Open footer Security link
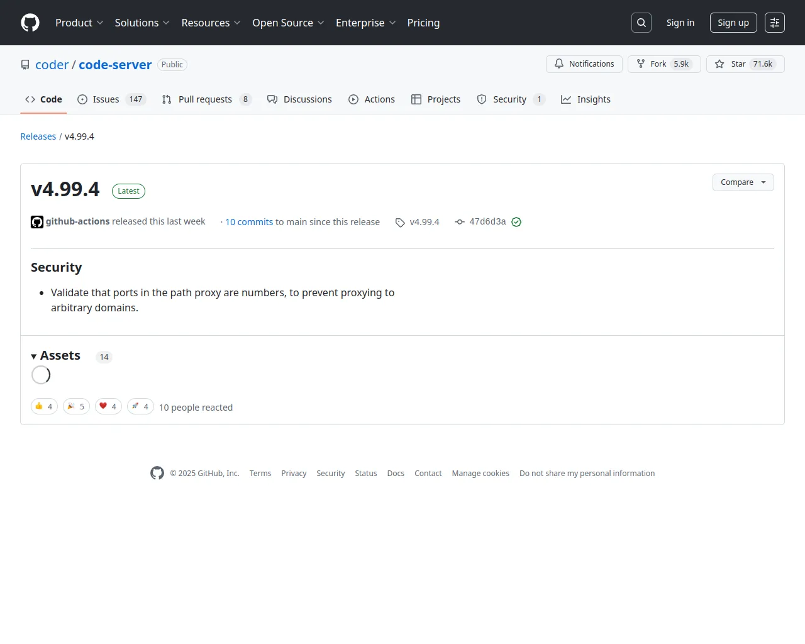 click(x=331, y=474)
